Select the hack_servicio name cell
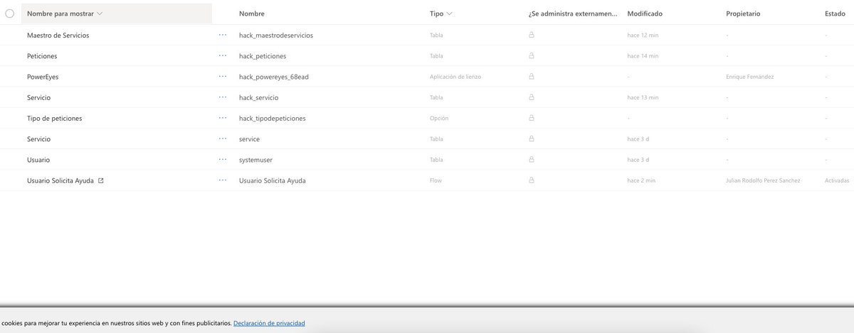Image resolution: width=854 pixels, height=333 pixels. pyautogui.click(x=259, y=97)
